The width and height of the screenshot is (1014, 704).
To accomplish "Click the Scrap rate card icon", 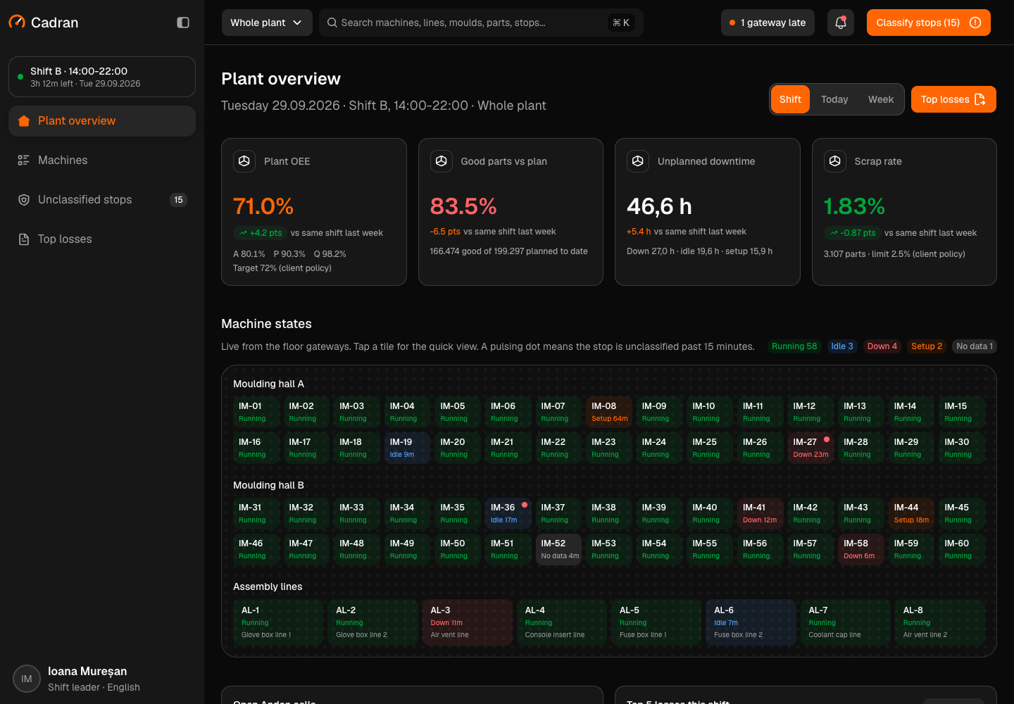I will click(835, 161).
